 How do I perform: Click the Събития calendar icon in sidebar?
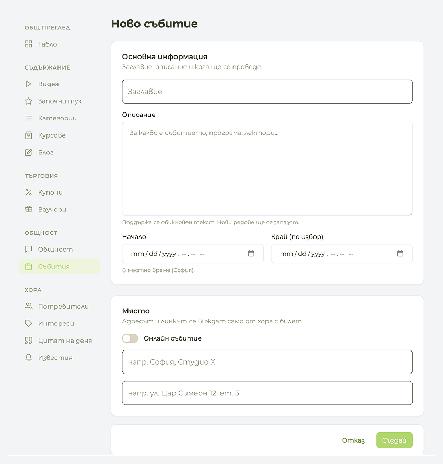pos(28,266)
